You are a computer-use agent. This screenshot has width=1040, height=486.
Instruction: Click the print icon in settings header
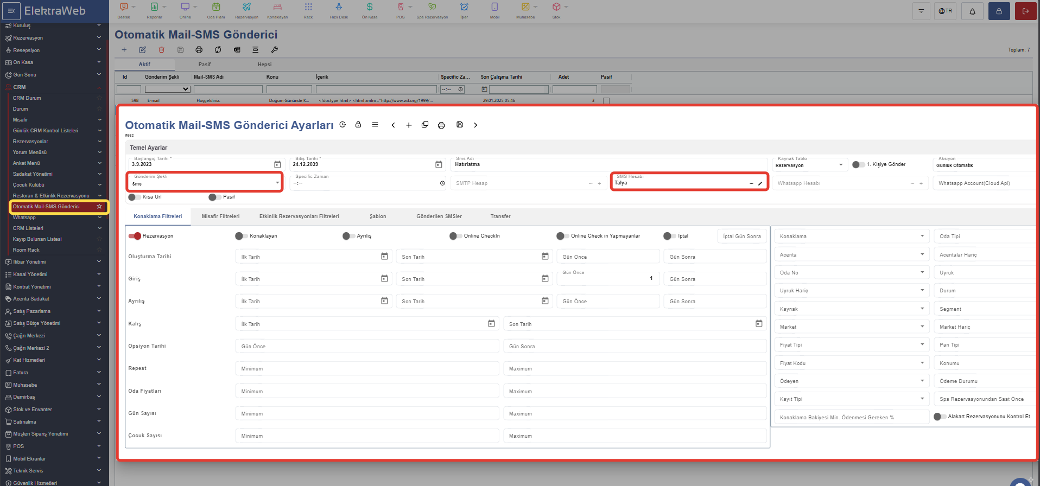coord(441,125)
